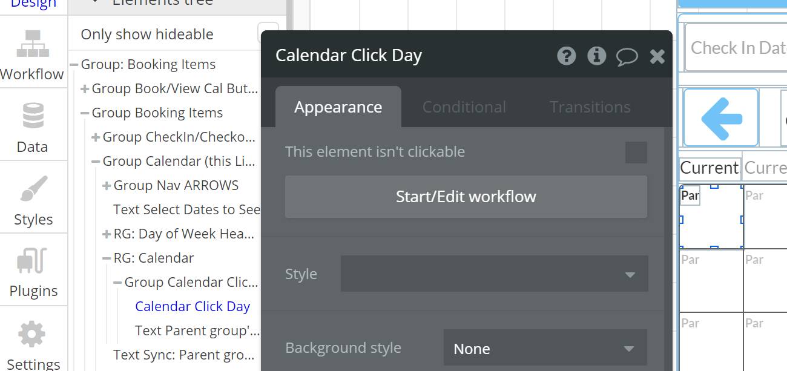This screenshot has width=787, height=371.
Task: Open the Style dropdown
Action: tap(494, 274)
